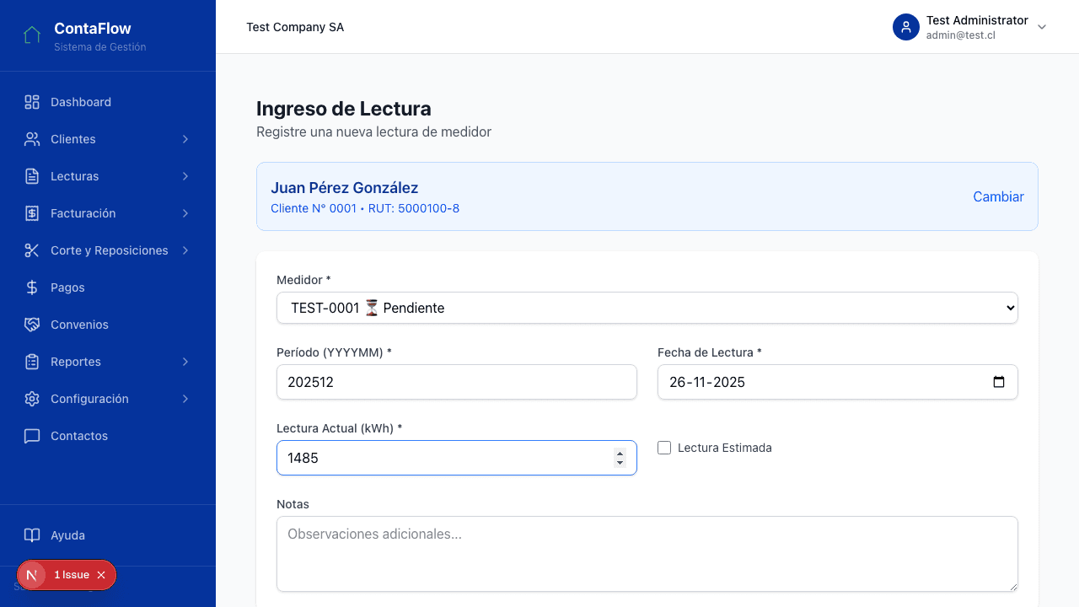Open the 1 Issue error indicator
This screenshot has width=1079, height=607.
point(72,575)
